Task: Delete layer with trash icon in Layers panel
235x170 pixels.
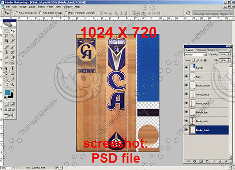Action: click(x=226, y=161)
